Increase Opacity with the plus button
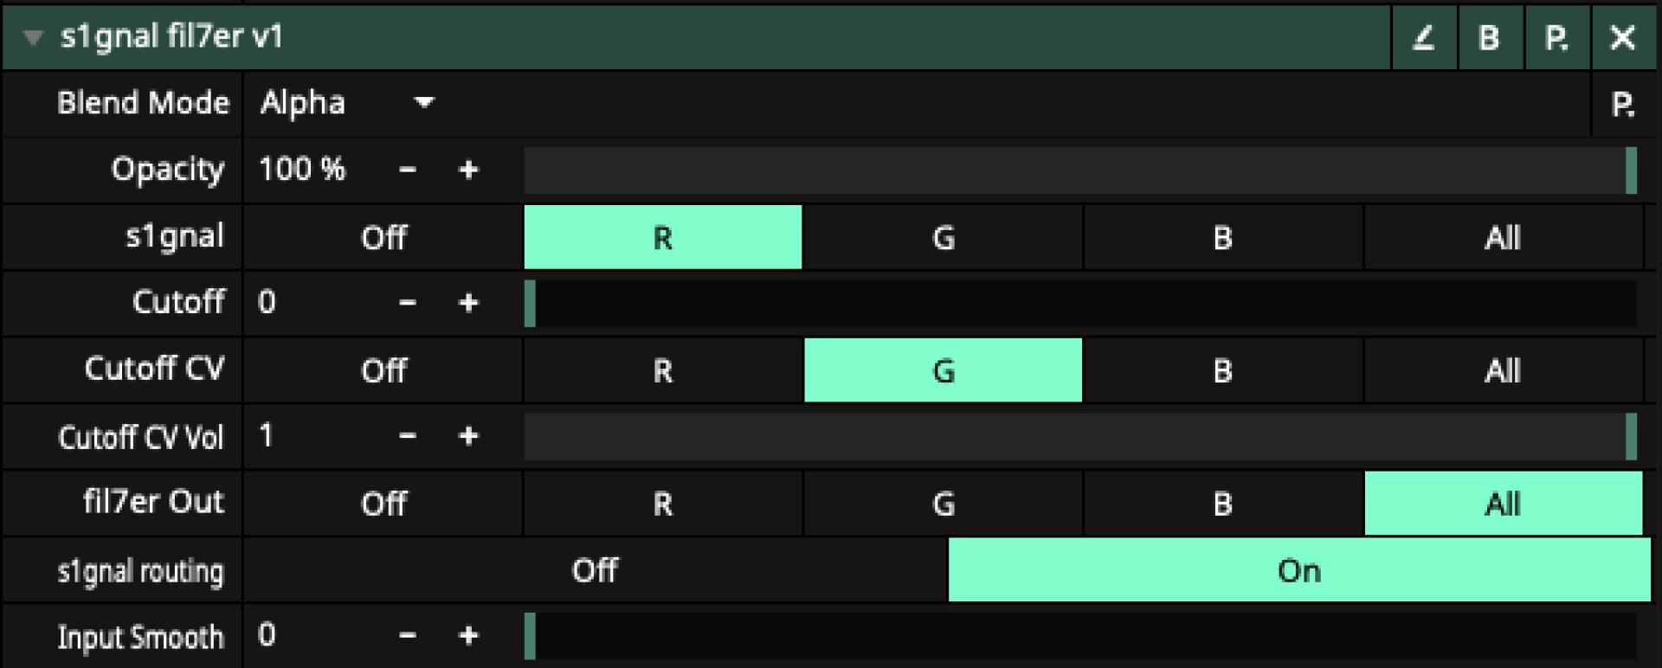The image size is (1662, 668). (468, 170)
